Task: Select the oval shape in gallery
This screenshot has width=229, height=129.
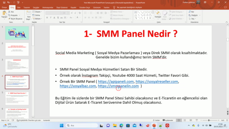Action: click(x=147, y=13)
